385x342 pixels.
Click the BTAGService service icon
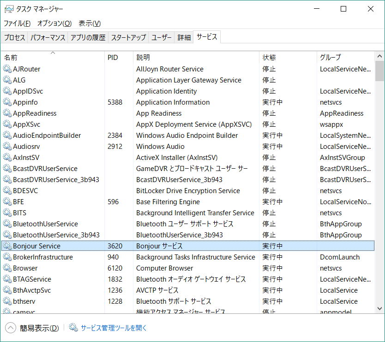click(x=7, y=279)
